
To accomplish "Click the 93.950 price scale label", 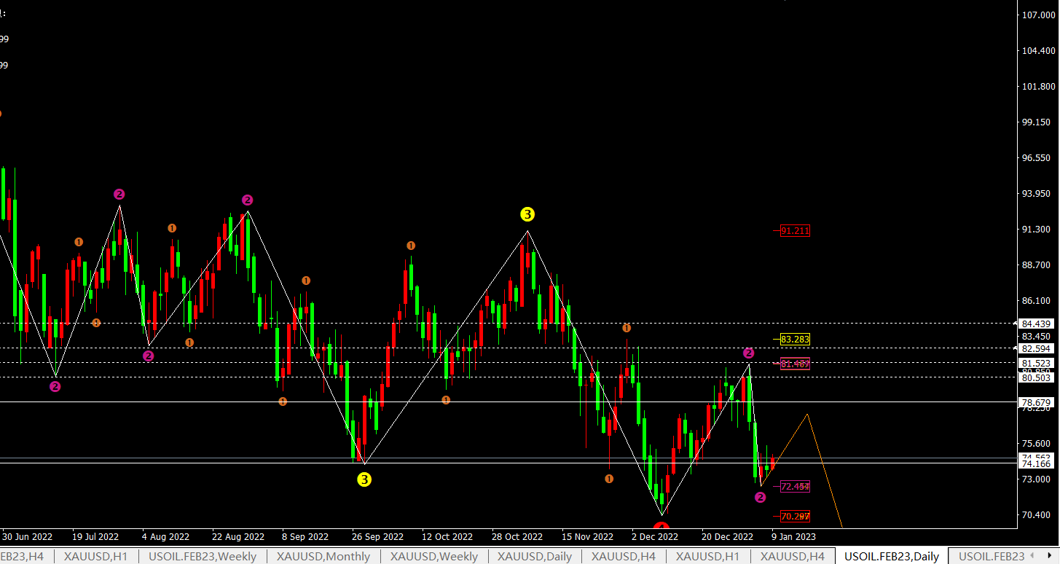I will click(x=1036, y=194).
